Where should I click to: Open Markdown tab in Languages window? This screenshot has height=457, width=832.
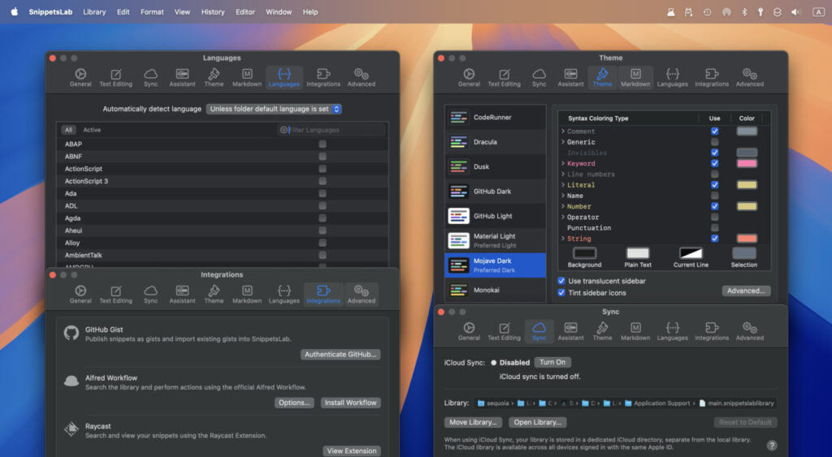(x=247, y=77)
